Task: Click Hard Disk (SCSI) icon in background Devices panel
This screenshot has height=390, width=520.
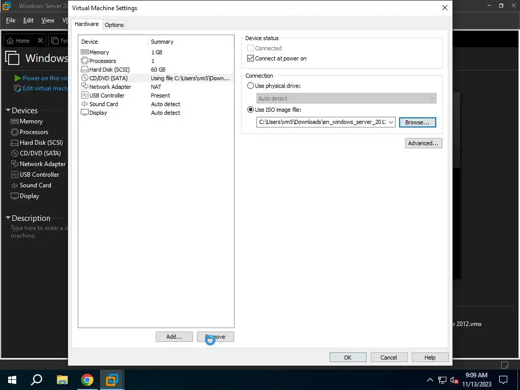Action: [x=15, y=143]
